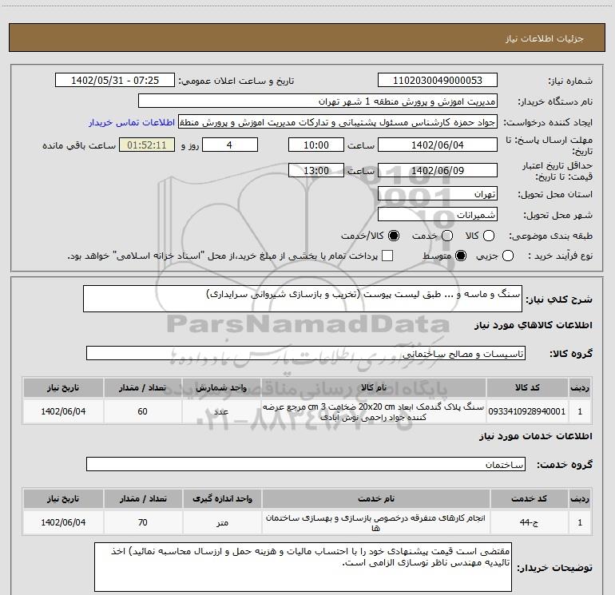Image resolution: width=615 pixels, height=595 pixels.
Task: Click the اطلاعات خدمات مورد نیاز section heading
Action: 535,436
